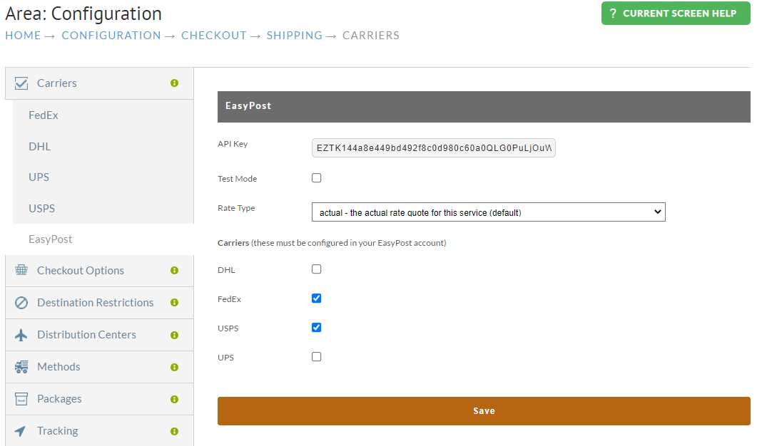Go to Checkout breadcrumb link

click(214, 36)
